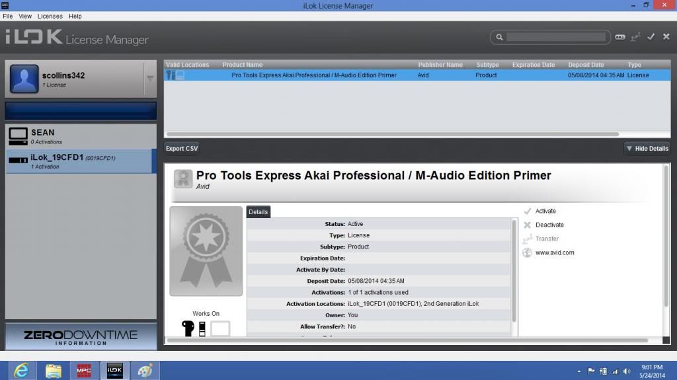Click the transfer license icon in top toolbar
Viewport: 677px width, 380px height.
[x=635, y=37]
